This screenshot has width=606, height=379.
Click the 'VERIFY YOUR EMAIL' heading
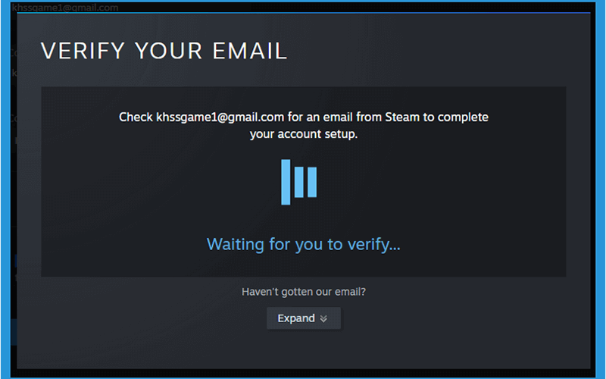coord(164,51)
